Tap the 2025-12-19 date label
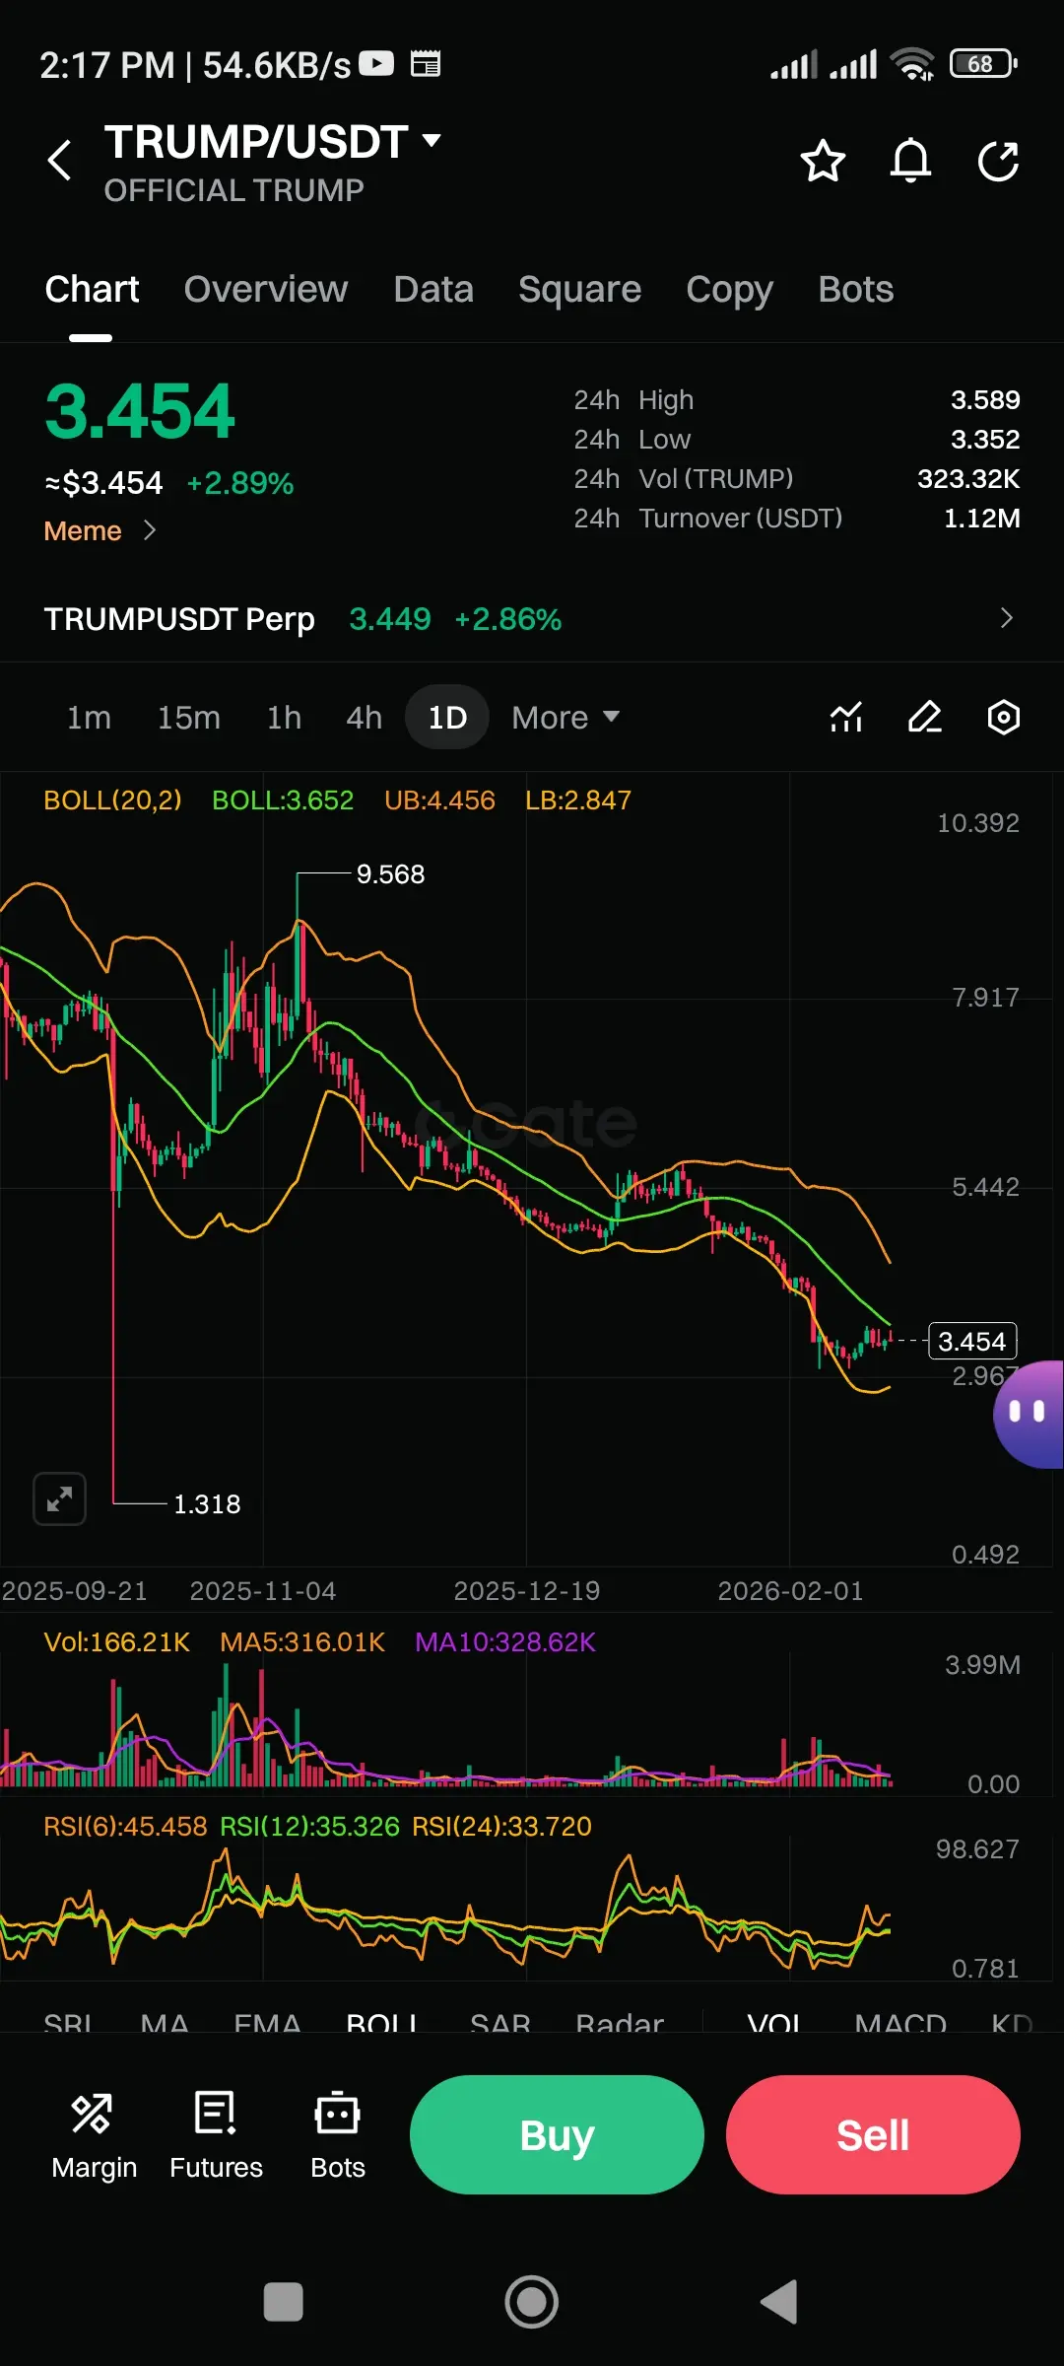The image size is (1064, 2366). coord(526,1591)
